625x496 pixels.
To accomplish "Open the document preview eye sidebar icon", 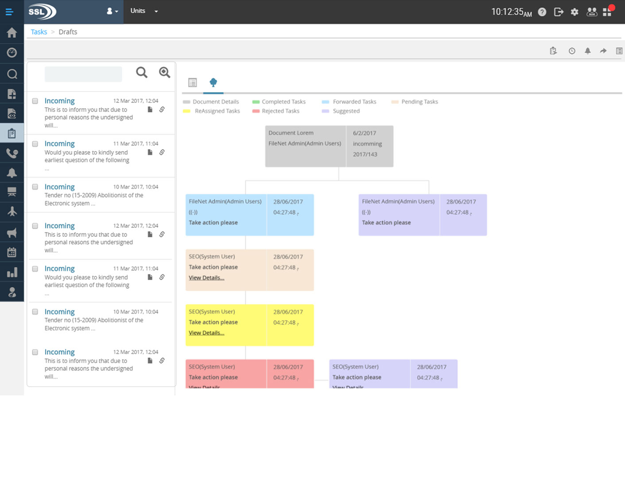I will (12, 113).
